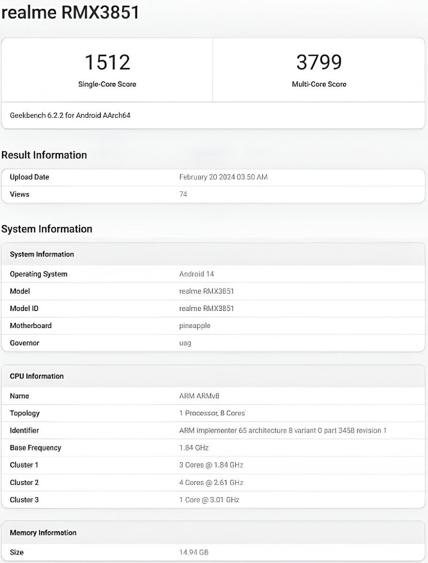Click the Single-Core Score label
The width and height of the screenshot is (428, 563).
coord(107,84)
